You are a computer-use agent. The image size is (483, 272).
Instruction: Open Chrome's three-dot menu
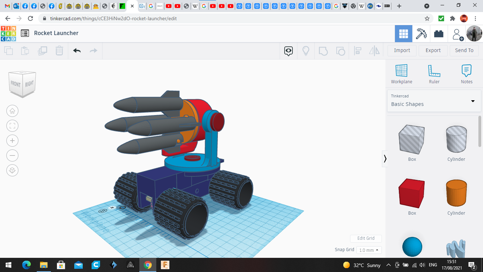[475, 18]
